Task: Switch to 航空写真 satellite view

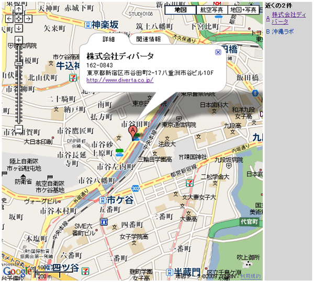Action: (x=211, y=10)
